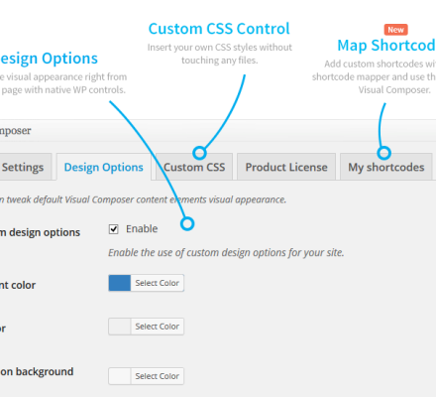Click the Enable checkbox label text
436x397 pixels.
(142, 228)
